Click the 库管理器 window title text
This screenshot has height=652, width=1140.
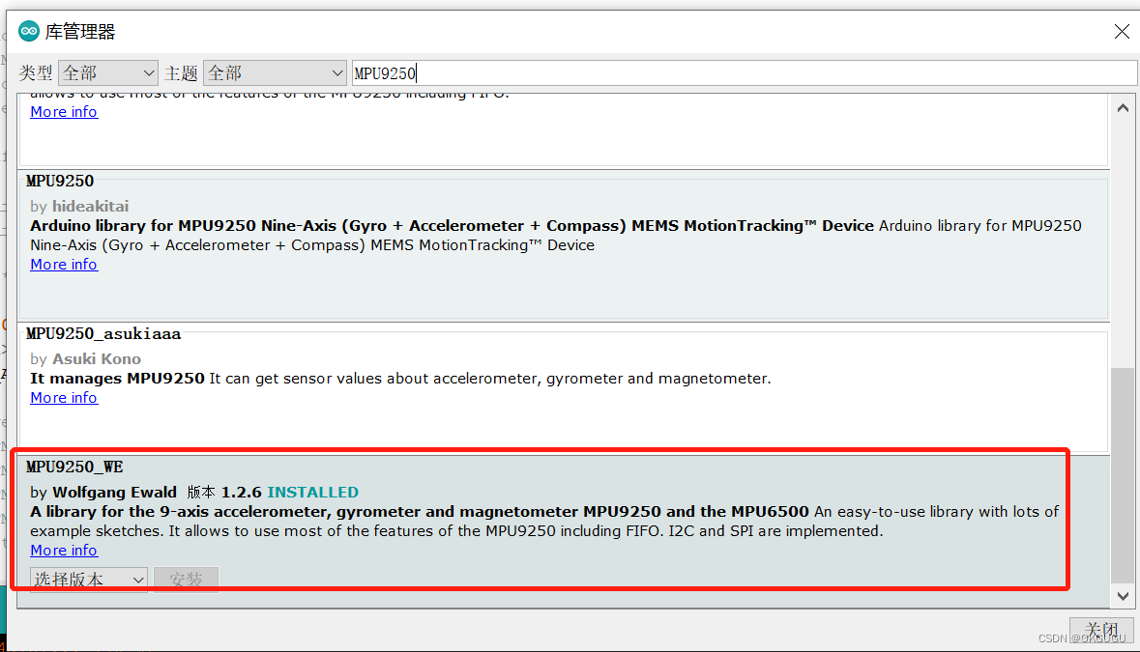point(80,32)
